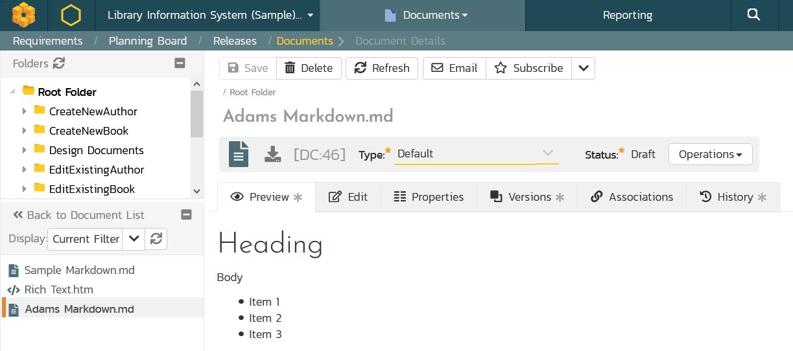Refresh the Folders tree icon
The width and height of the screenshot is (793, 351).
click(59, 63)
